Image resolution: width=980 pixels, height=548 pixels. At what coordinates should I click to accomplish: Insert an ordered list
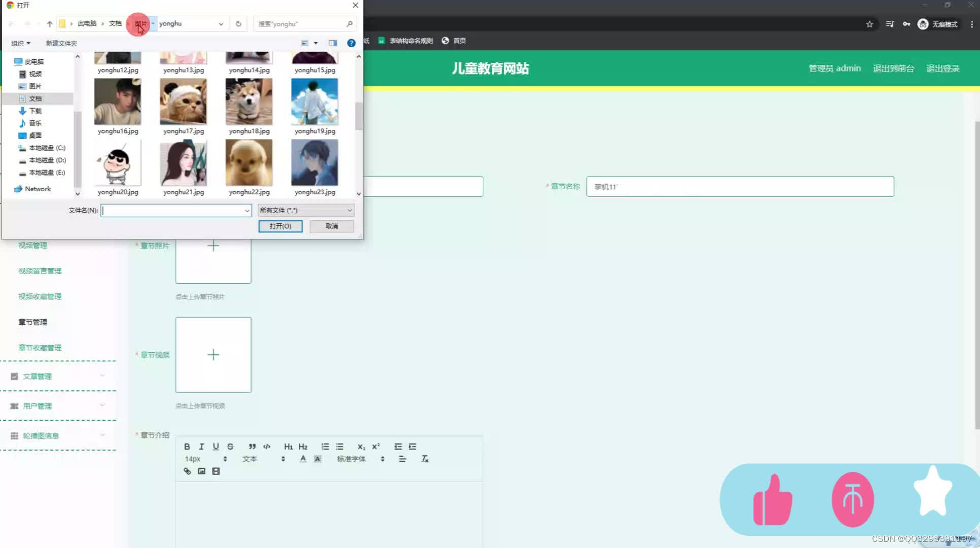pos(325,447)
